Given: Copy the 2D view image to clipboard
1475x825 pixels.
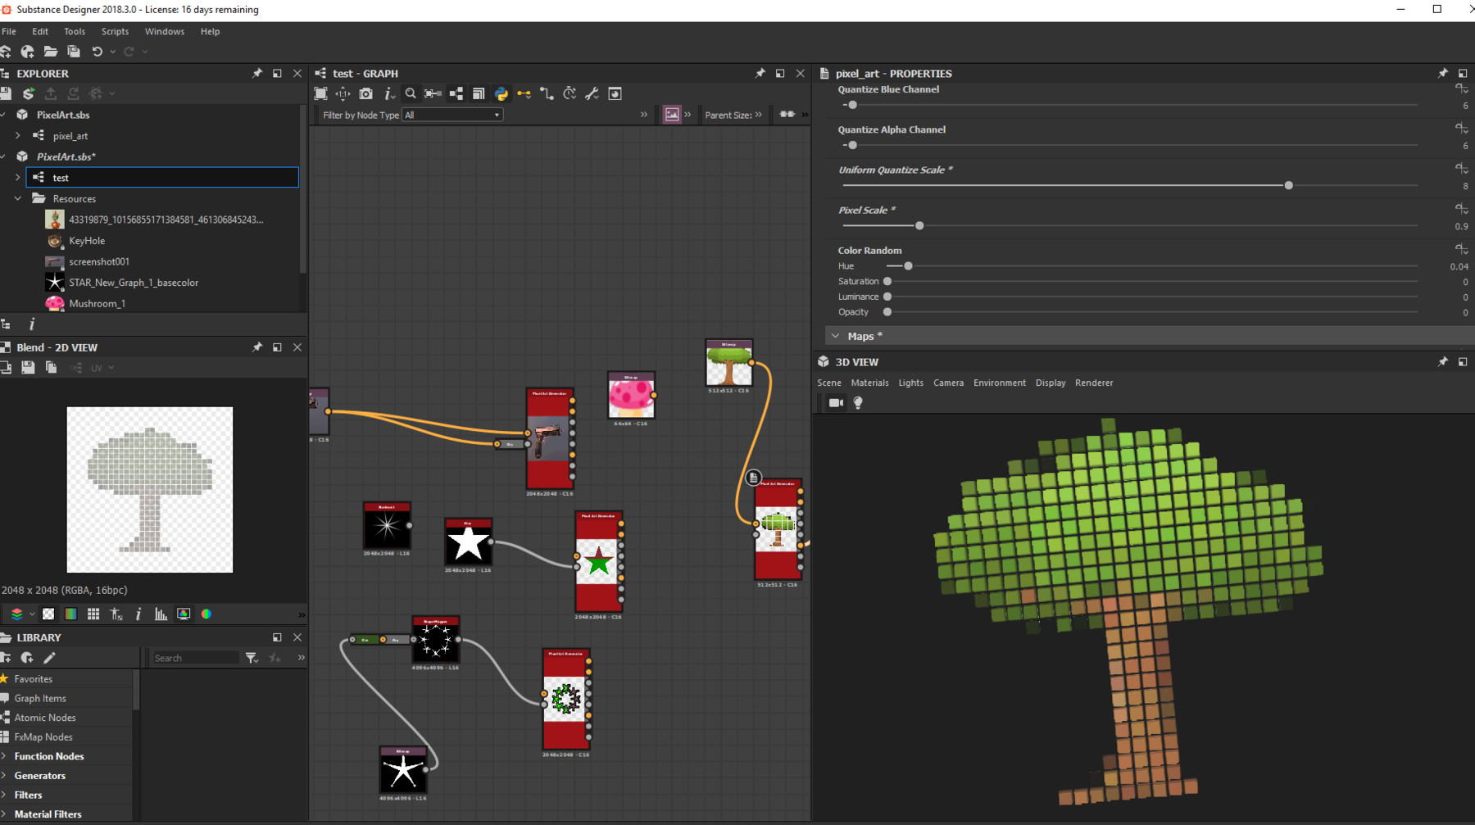Looking at the screenshot, I should (51, 368).
